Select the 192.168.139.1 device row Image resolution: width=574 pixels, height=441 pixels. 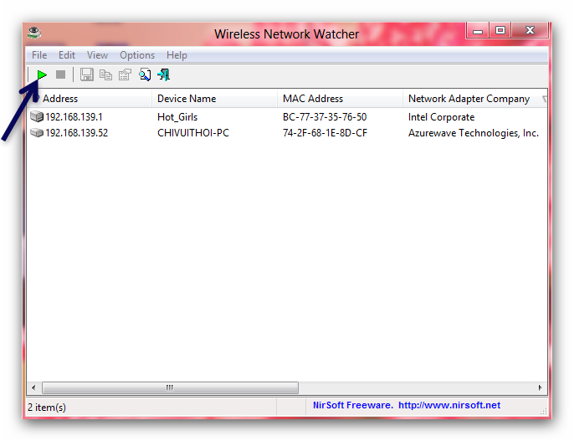(x=74, y=117)
